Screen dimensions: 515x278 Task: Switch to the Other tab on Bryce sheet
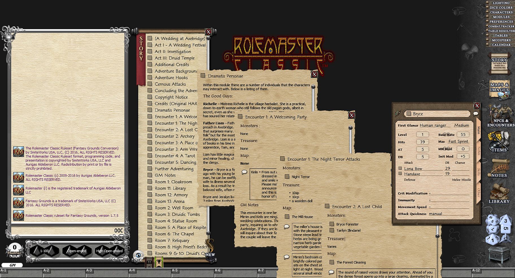[x=479, y=193]
